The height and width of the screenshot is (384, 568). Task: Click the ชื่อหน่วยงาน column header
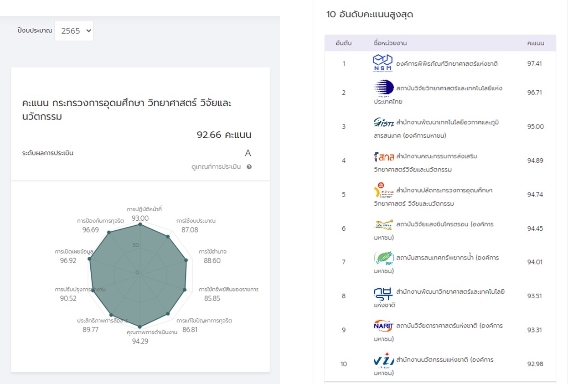(x=390, y=43)
